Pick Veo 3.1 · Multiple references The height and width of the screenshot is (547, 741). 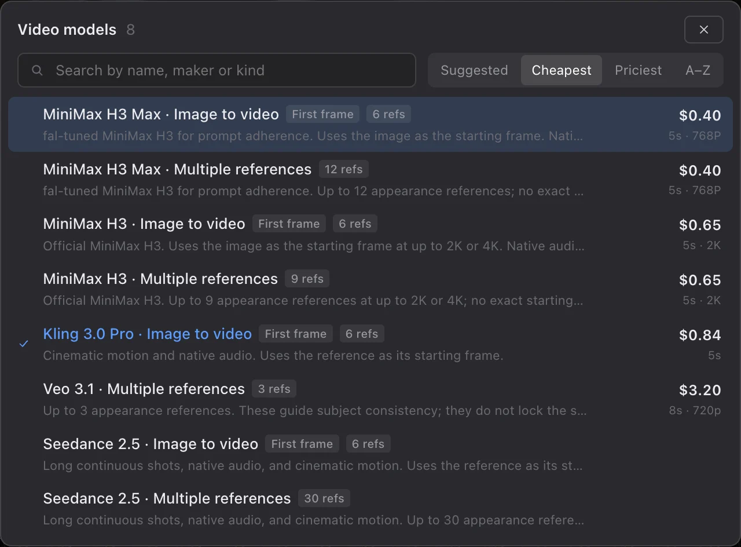[370, 399]
